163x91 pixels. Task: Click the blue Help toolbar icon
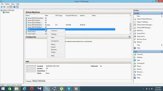(14, 7)
